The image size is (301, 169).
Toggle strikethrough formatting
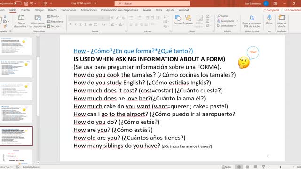click(x=90, y=24)
